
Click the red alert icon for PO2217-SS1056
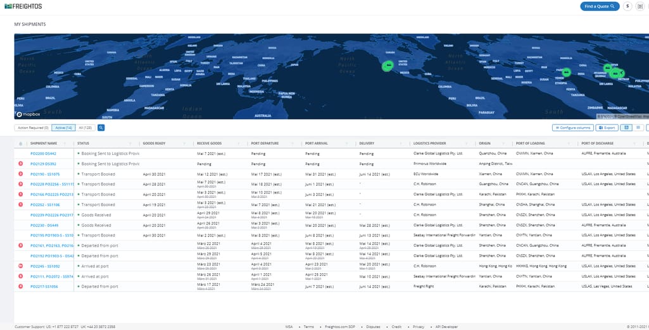(x=21, y=286)
